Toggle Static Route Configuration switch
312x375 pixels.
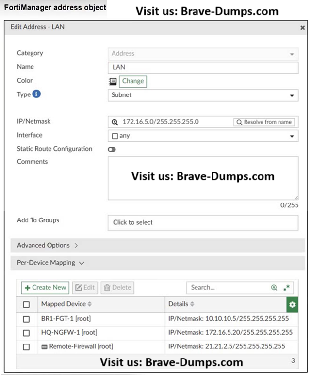(112, 149)
